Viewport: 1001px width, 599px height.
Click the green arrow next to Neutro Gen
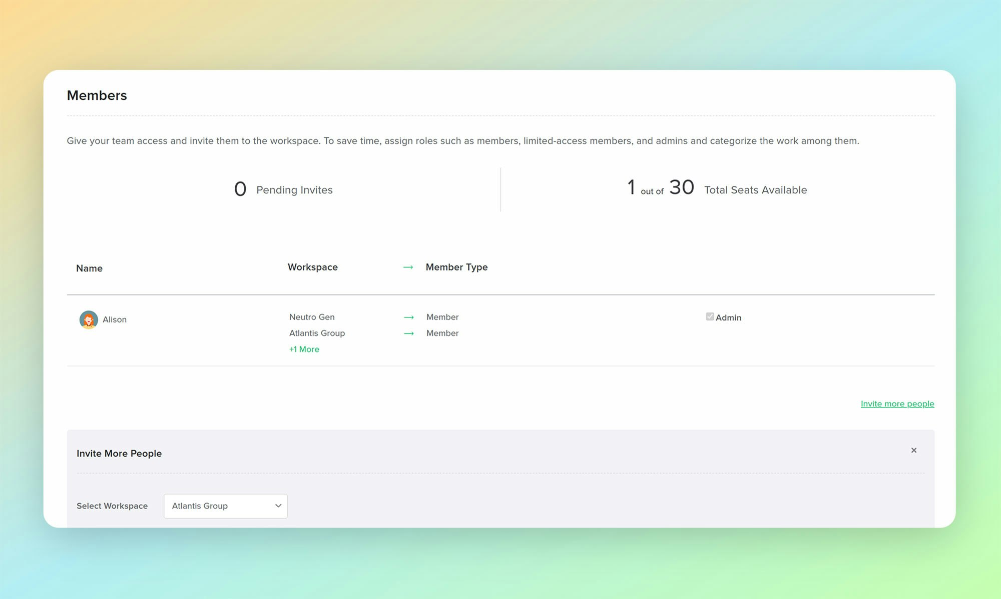408,317
